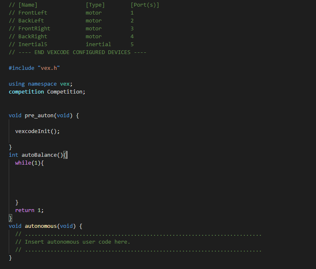Click the highlighted opening brace after autoBalance()

65,155
